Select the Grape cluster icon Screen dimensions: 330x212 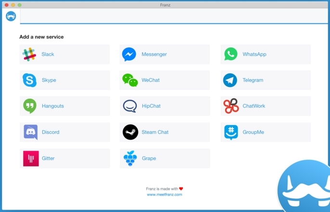coord(130,158)
